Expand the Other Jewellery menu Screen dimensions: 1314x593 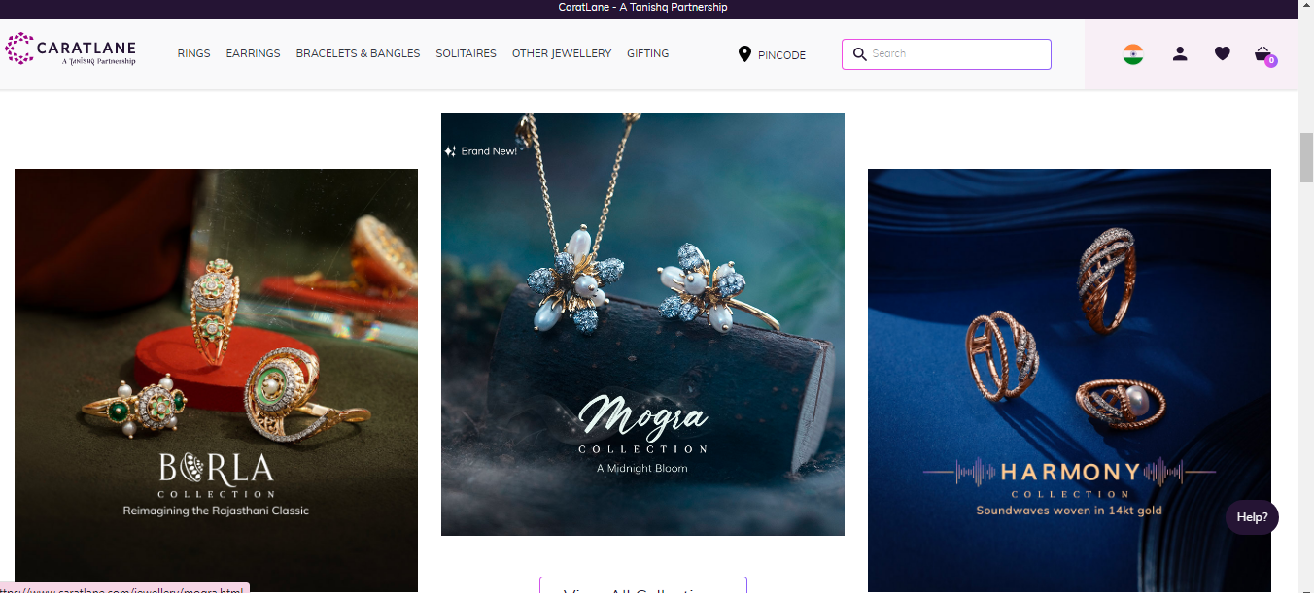pos(562,54)
